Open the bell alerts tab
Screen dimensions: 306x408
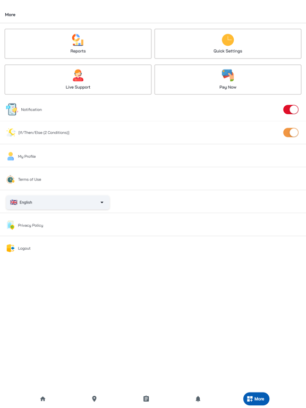click(198, 398)
